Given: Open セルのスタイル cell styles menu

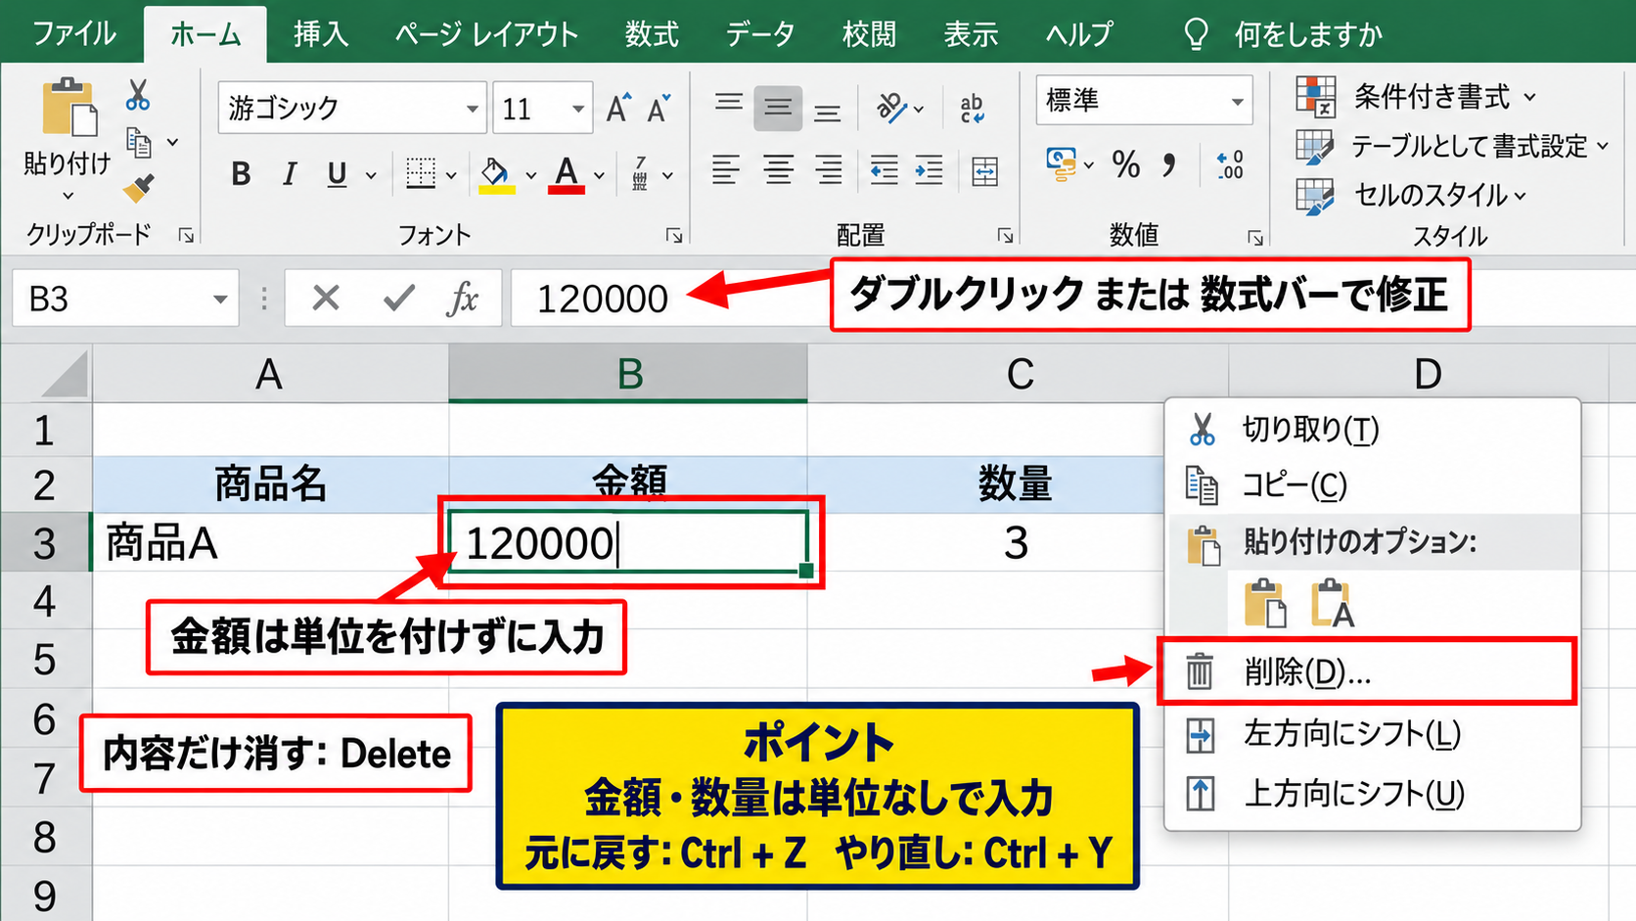Looking at the screenshot, I should coord(1411,195).
